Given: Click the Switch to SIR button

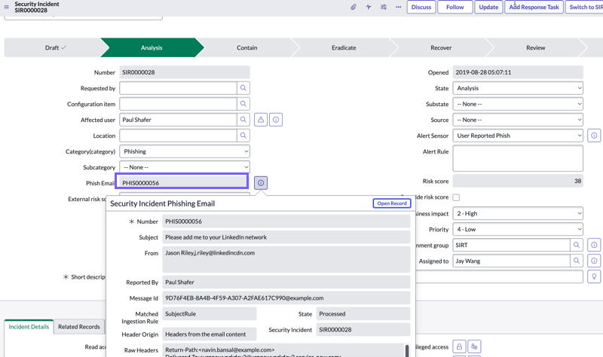Looking at the screenshot, I should pyautogui.click(x=585, y=7).
